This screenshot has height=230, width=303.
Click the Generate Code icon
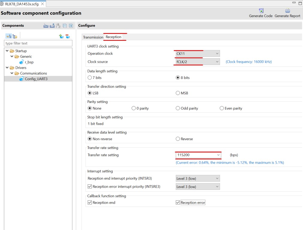261,11
